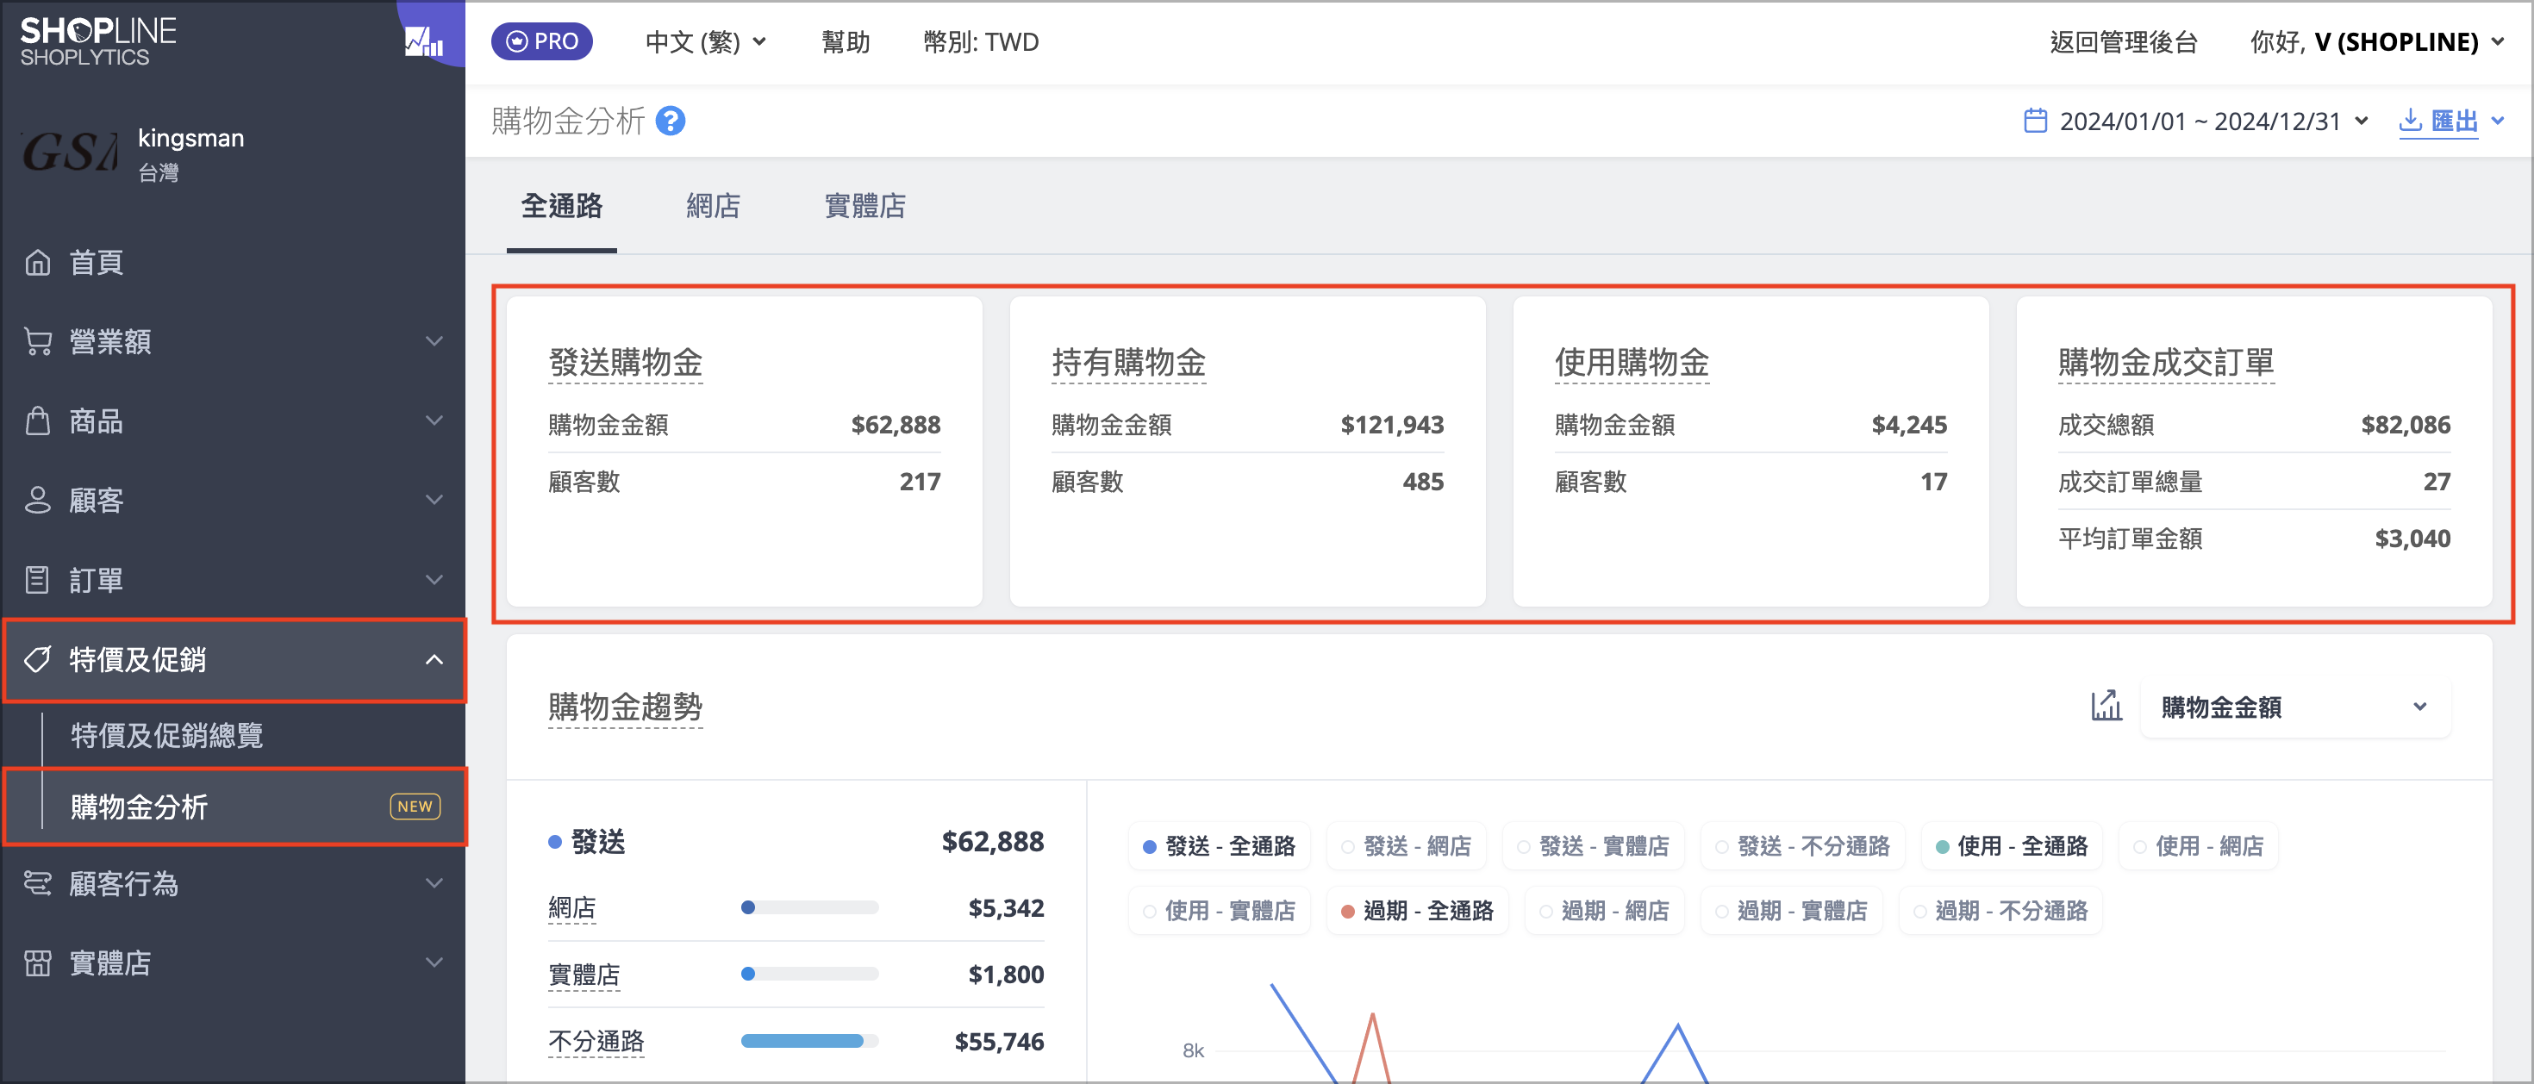Click the shopping cart icon for 營業額

[x=37, y=341]
